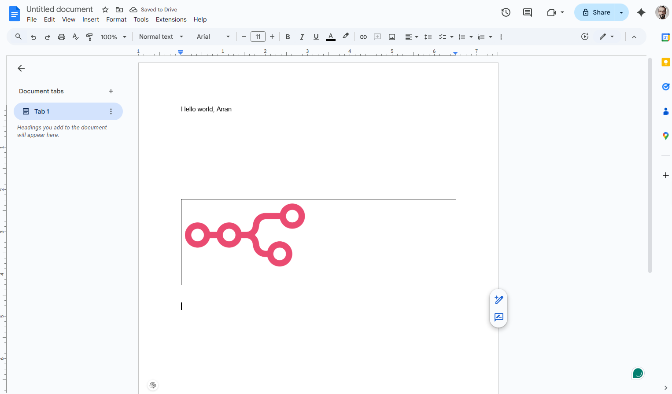672x394 pixels.
Task: Insert an image from the toolbar
Action: click(392, 37)
